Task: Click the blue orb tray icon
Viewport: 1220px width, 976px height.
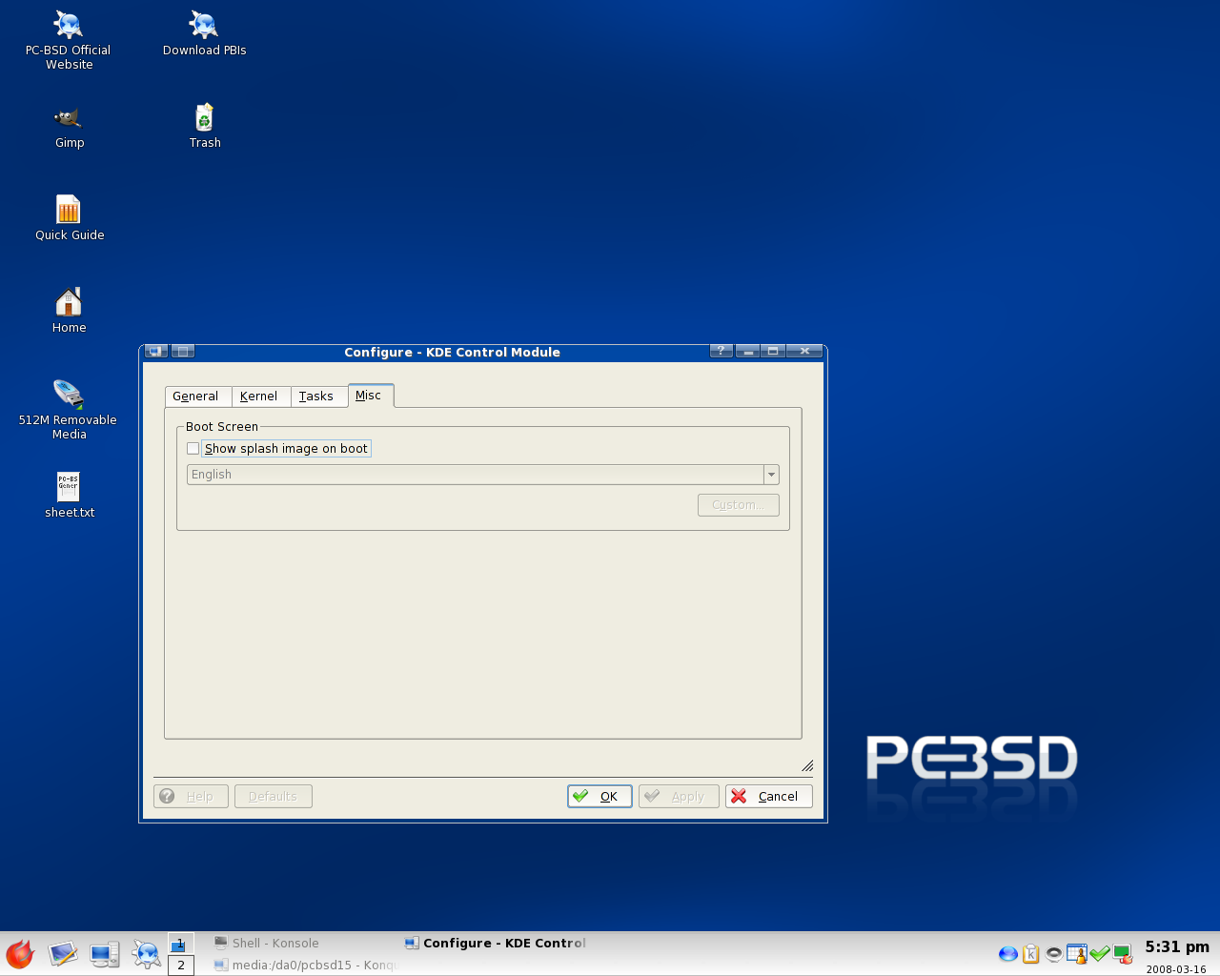Action: 1007,953
